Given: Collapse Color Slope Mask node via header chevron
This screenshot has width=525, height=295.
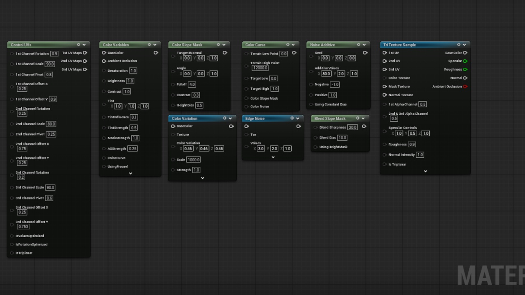Looking at the screenshot, I should click(224, 45).
